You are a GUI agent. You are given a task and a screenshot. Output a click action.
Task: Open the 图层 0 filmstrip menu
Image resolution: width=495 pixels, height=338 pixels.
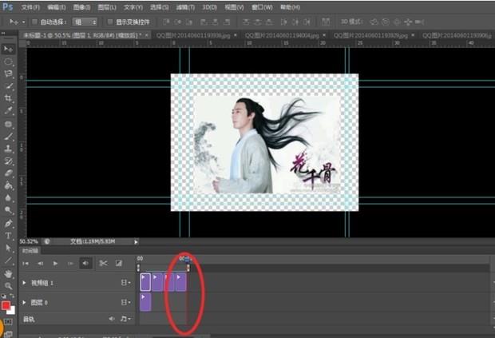point(125,303)
